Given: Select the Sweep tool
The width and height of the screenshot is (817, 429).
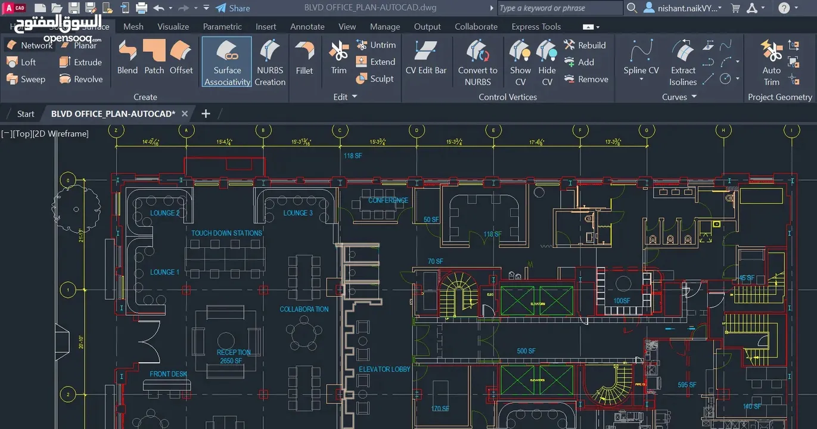Looking at the screenshot, I should [x=26, y=79].
